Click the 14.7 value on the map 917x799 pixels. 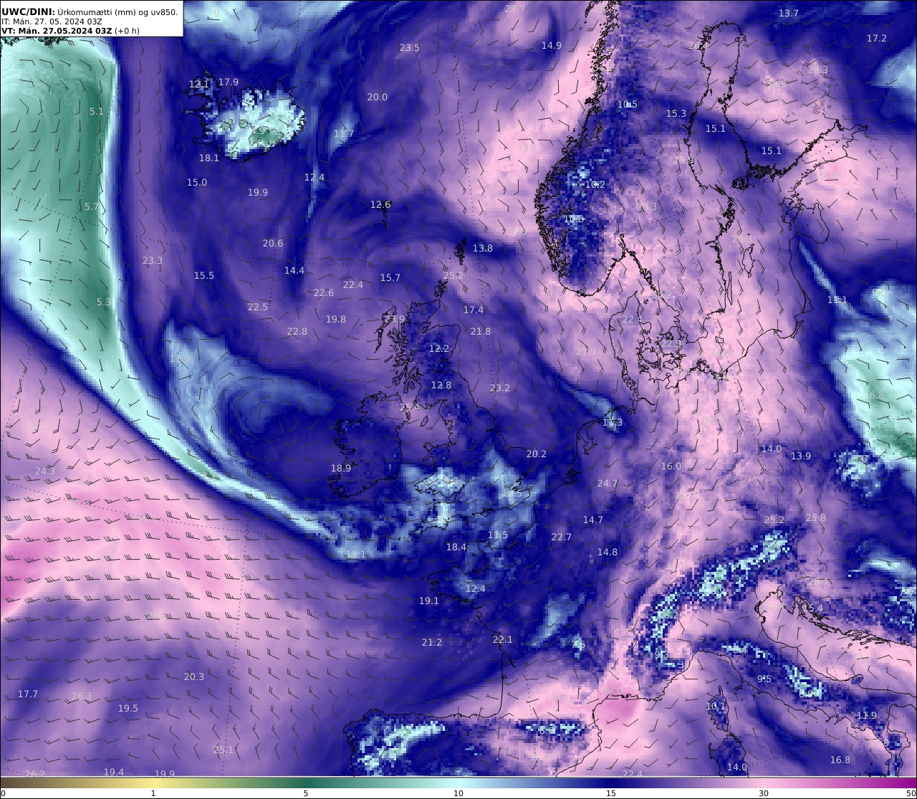(593, 520)
